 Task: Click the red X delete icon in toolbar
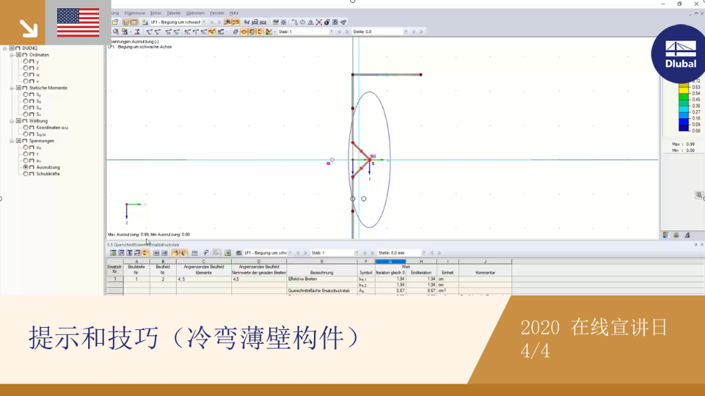(319, 22)
